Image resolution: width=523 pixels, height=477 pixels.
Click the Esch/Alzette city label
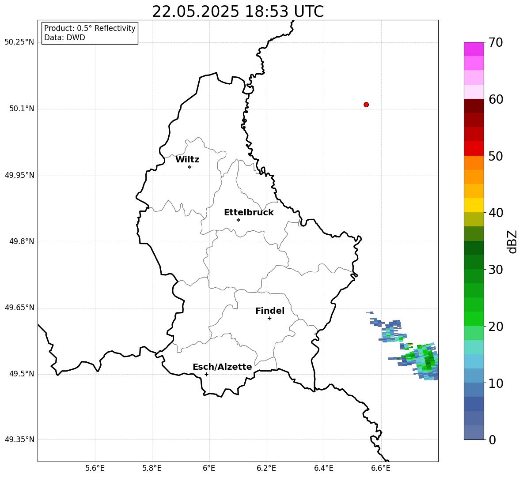pos(222,367)
